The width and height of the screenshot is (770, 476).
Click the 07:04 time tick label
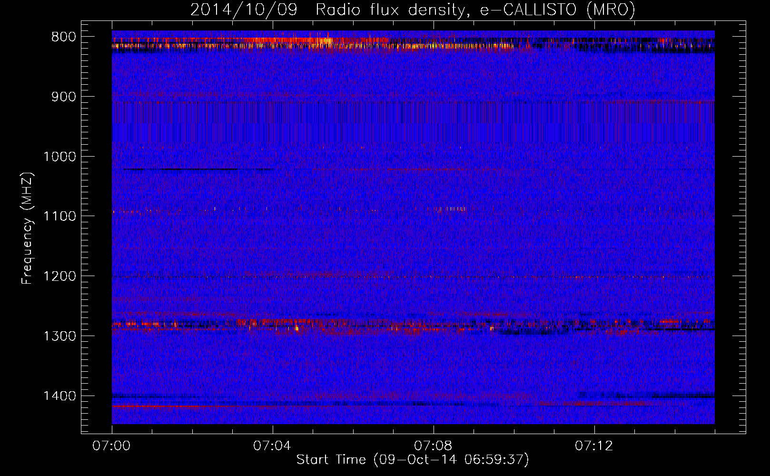tap(272, 446)
